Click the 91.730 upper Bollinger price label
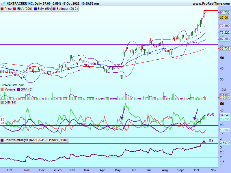The image size is (231, 173). click(x=225, y=13)
